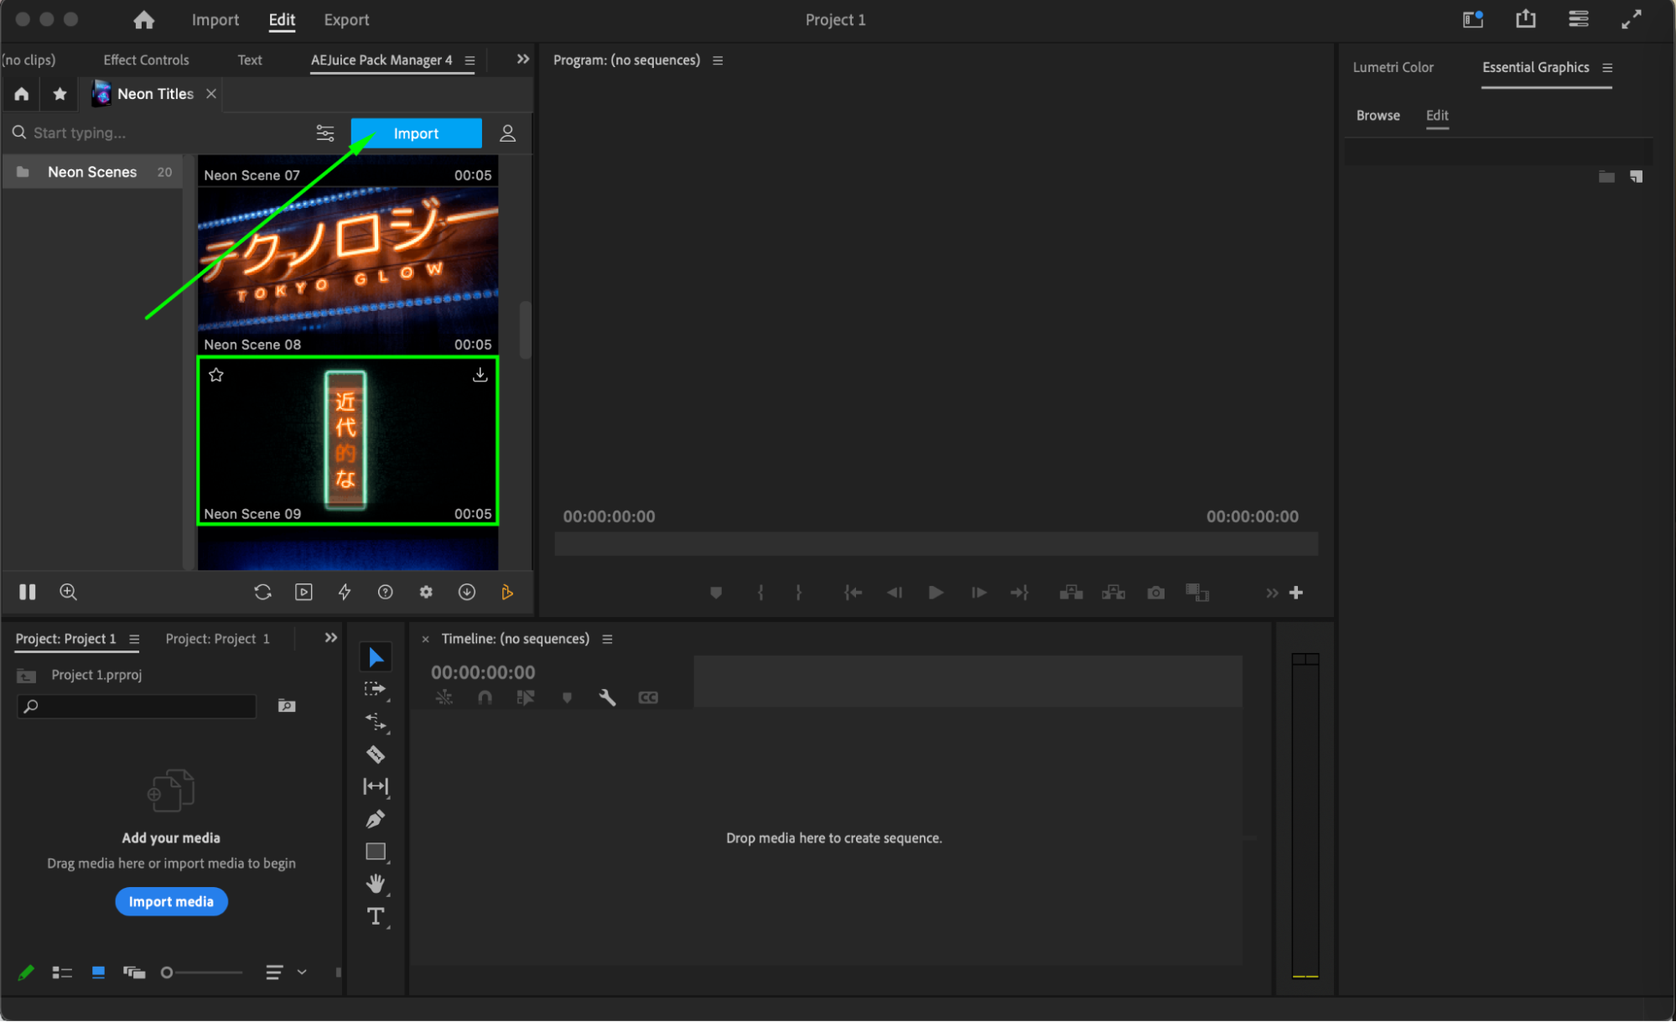Select the Razor tool
The height and width of the screenshot is (1022, 1676).
click(x=376, y=755)
